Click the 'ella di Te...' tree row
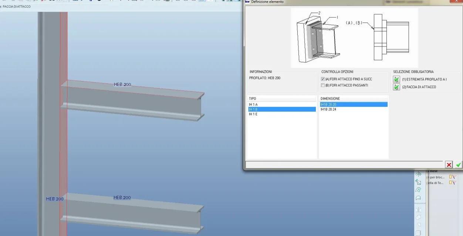Viewport: 463px width, 236px height. pos(436,183)
